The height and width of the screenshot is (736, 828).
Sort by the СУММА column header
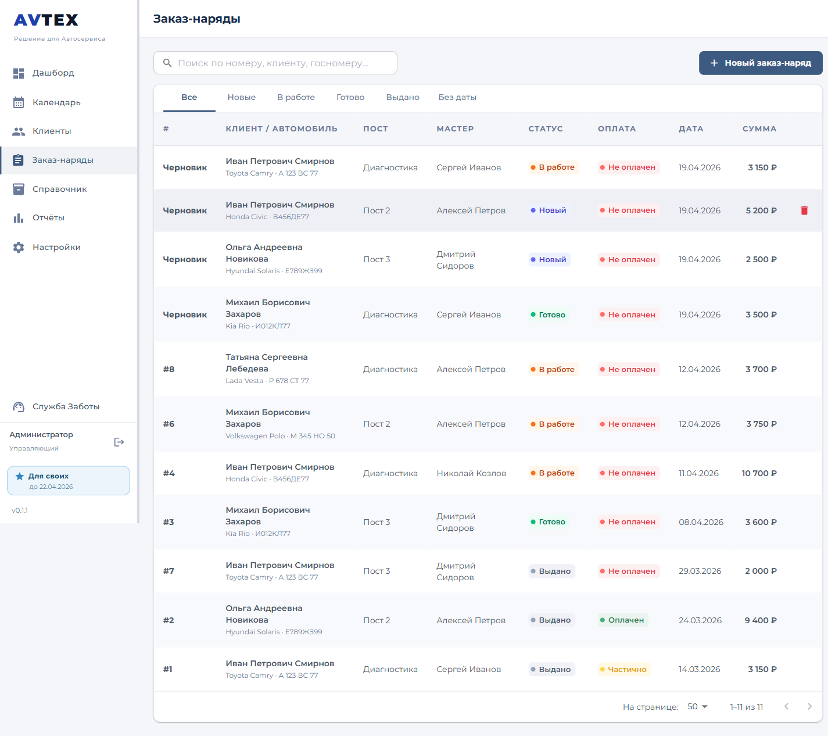[759, 128]
